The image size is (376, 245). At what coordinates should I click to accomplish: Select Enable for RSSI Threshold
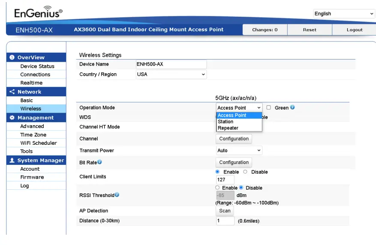point(217,188)
